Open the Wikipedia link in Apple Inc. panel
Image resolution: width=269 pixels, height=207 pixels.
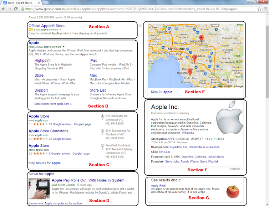(188, 133)
